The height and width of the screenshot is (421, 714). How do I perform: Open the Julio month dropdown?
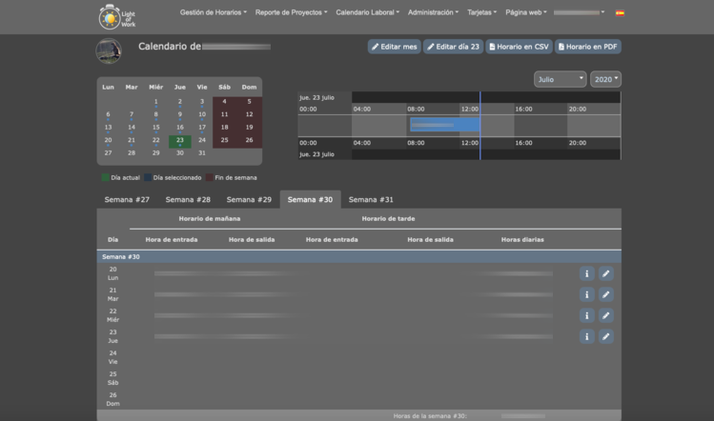tap(560, 79)
